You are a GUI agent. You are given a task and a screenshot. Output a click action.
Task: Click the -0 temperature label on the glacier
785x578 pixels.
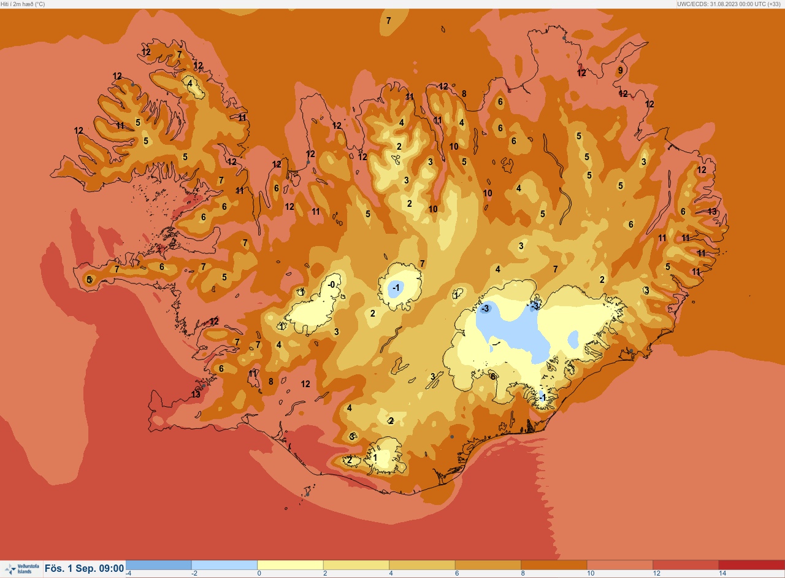tap(331, 285)
